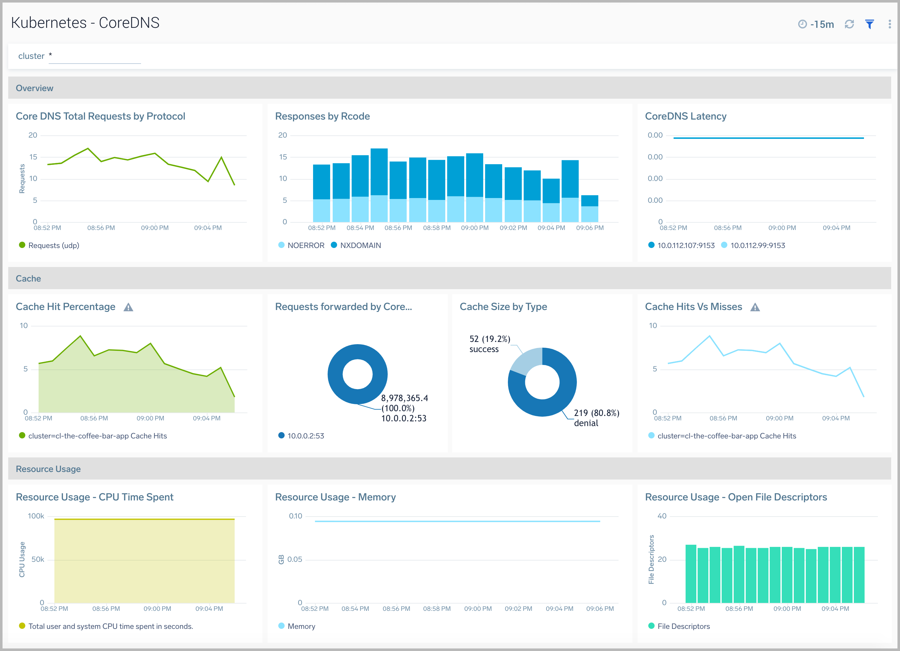
Task: Open the three-dot dashboard options menu
Action: tap(890, 24)
